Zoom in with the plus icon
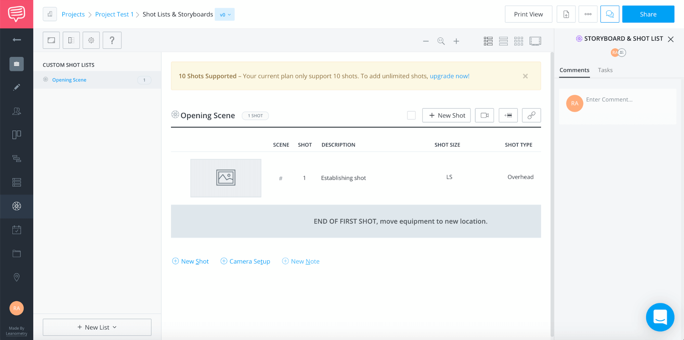The width and height of the screenshot is (684, 340). pyautogui.click(x=456, y=41)
